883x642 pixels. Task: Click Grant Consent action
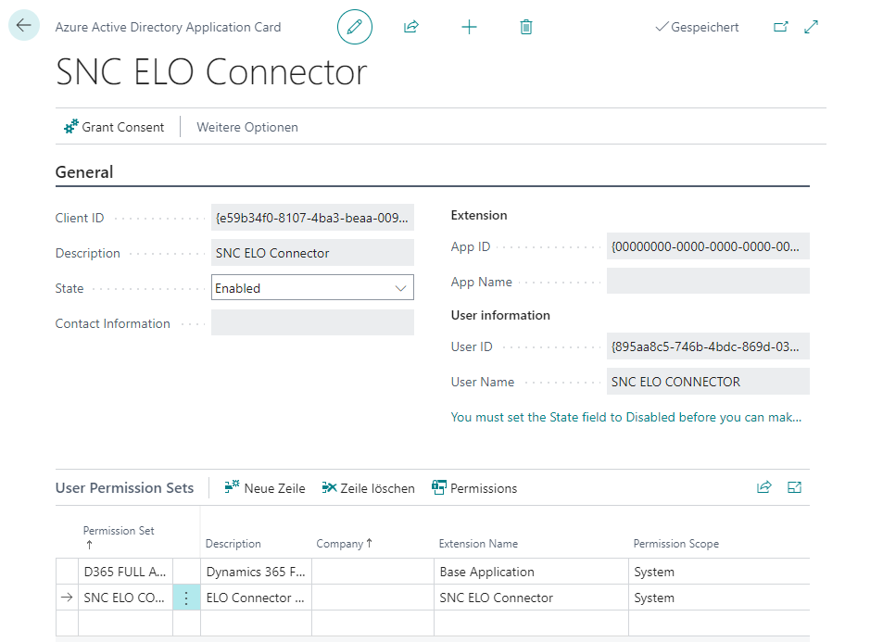(x=114, y=127)
